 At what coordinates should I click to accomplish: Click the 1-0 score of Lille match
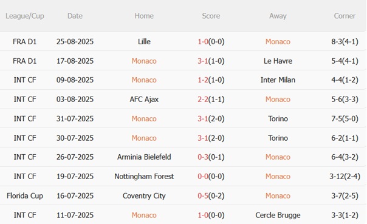point(203,42)
